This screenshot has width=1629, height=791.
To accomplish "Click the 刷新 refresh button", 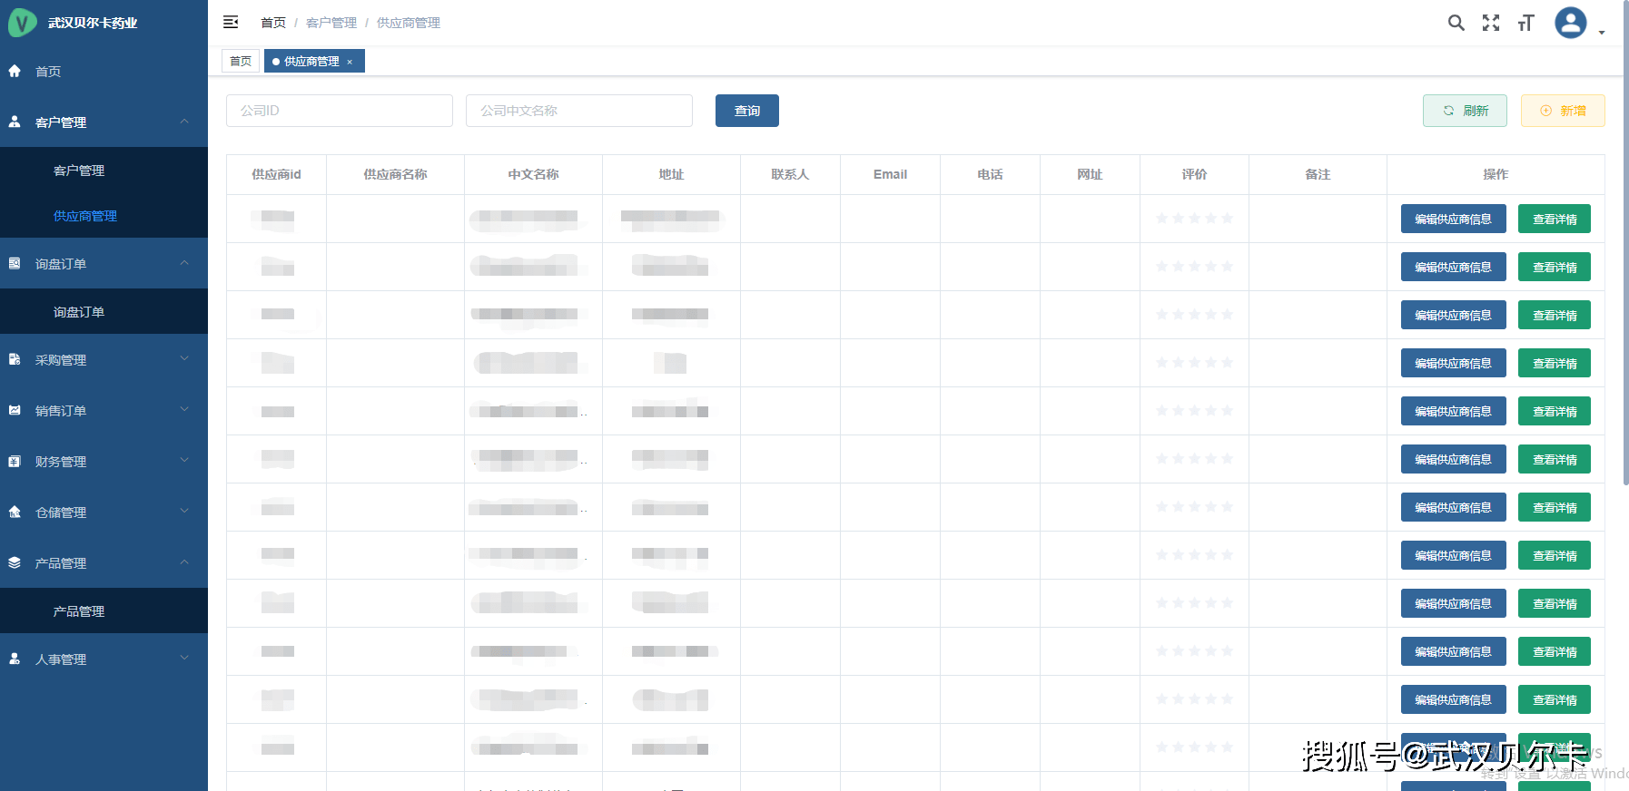I will click(x=1465, y=111).
